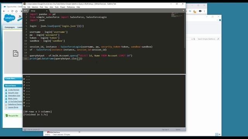Click the Sublime Text minimap

(x=177, y=15)
